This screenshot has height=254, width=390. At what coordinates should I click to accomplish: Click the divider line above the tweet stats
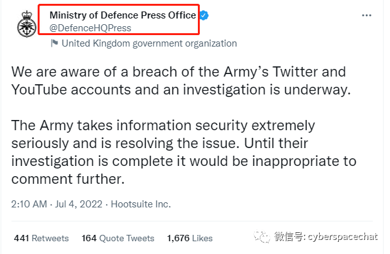click(x=192, y=221)
